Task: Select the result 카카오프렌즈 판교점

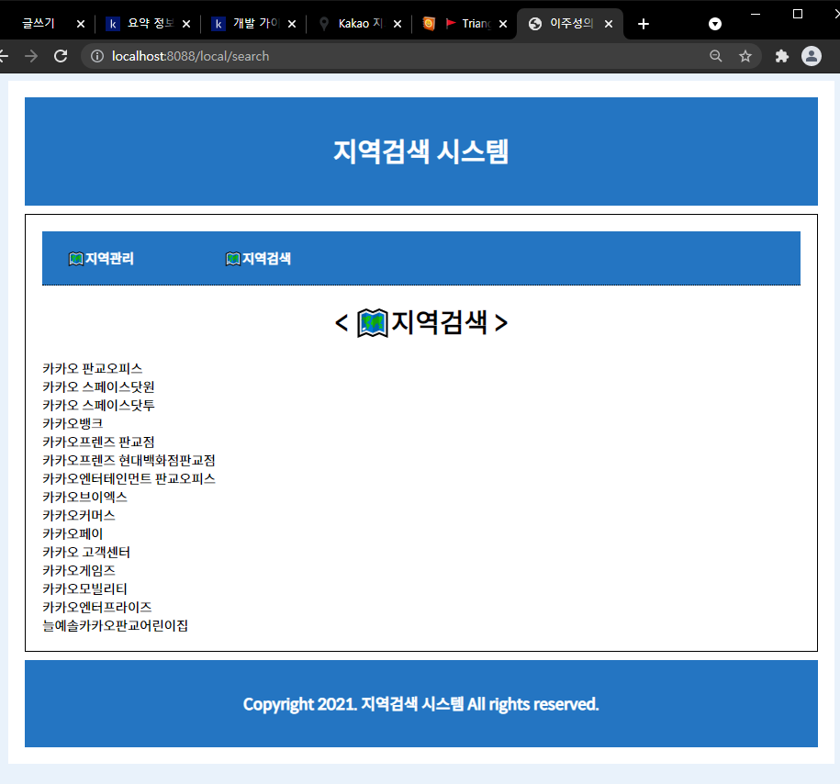Action: (x=98, y=442)
